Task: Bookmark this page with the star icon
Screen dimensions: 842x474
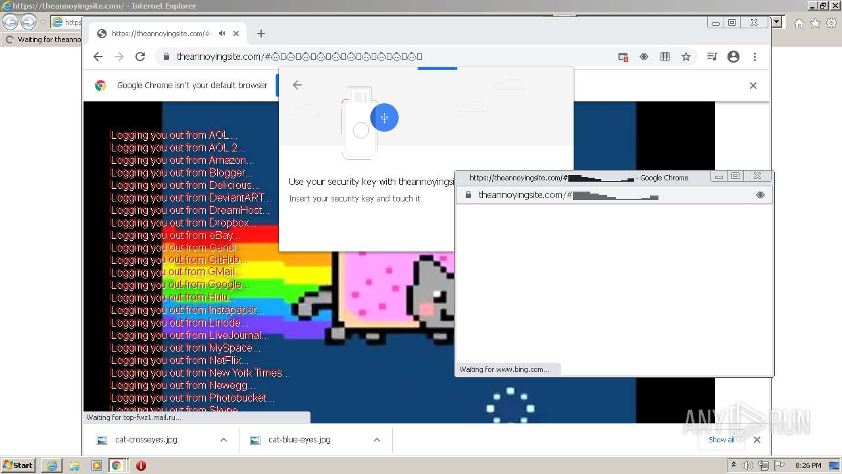Action: click(686, 57)
